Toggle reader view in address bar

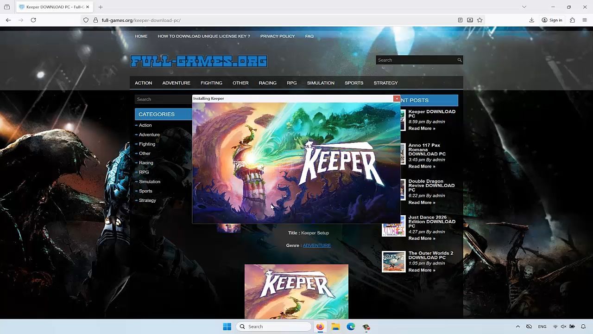pos(460,20)
